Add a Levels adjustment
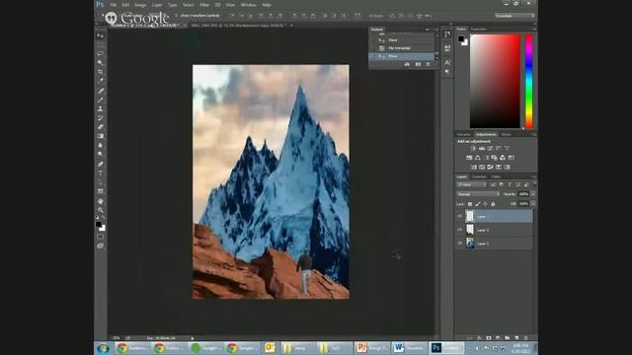Image resolution: width=632 pixels, height=355 pixels. [482, 149]
